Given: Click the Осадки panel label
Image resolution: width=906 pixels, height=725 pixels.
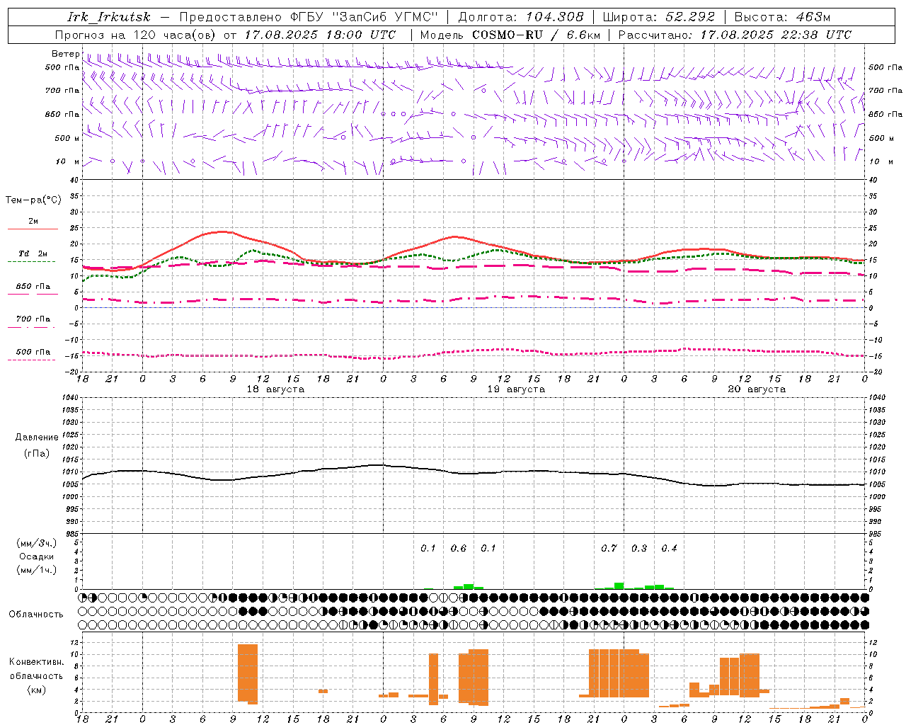Looking at the screenshot, I should 37,557.
